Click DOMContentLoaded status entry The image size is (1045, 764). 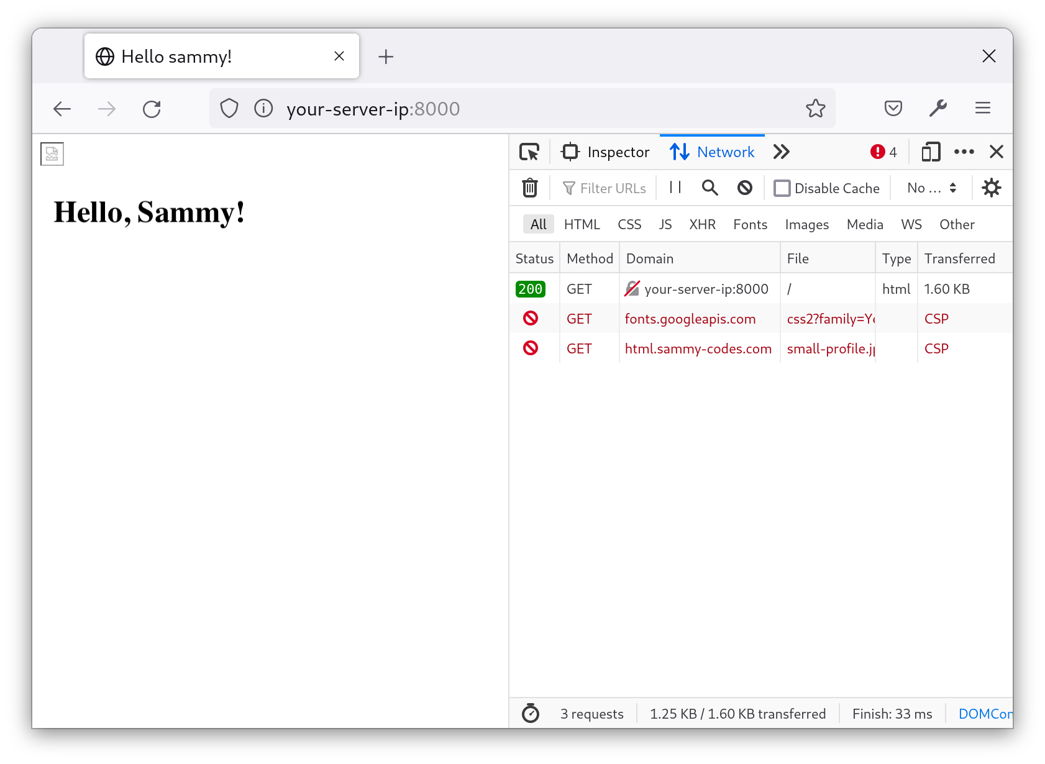(985, 714)
